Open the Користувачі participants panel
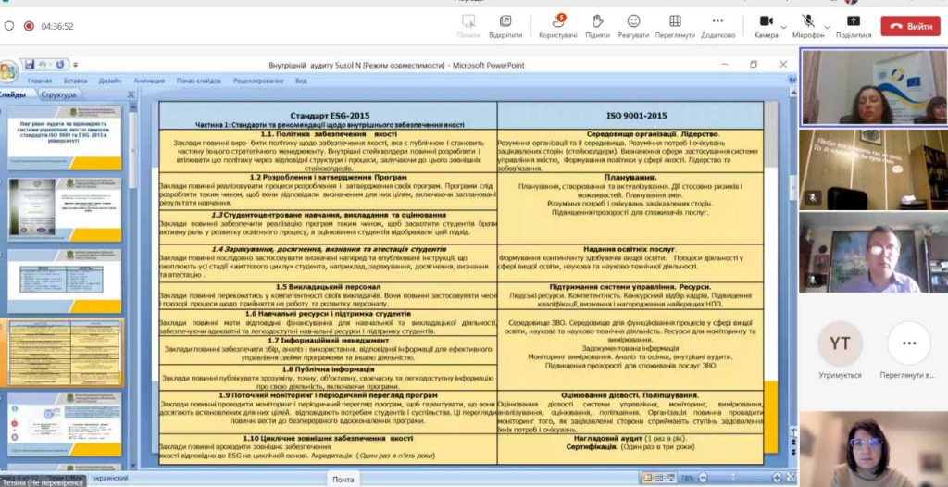Screen dimensions: 948x487 pos(557,26)
